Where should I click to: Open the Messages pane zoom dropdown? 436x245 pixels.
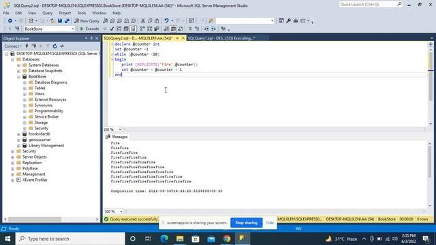[x=121, y=212]
